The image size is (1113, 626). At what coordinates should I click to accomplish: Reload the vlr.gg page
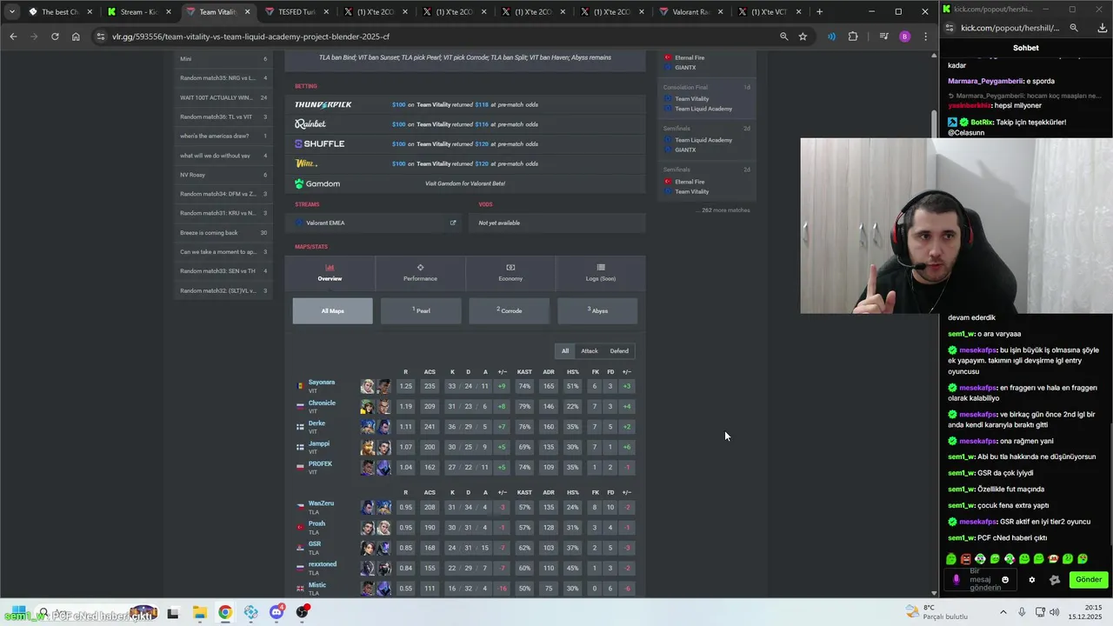(55, 37)
